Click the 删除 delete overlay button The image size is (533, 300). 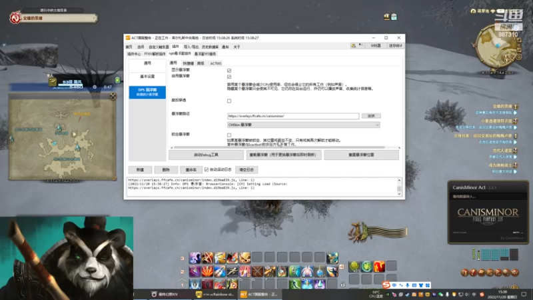click(166, 170)
